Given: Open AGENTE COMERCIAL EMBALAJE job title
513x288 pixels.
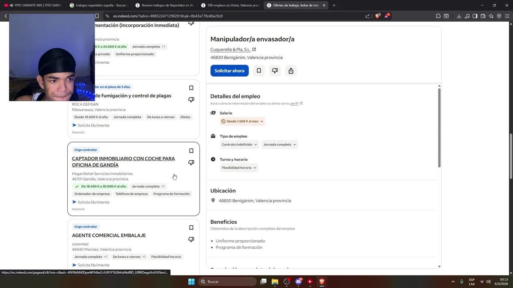Looking at the screenshot, I should pyautogui.click(x=109, y=235).
